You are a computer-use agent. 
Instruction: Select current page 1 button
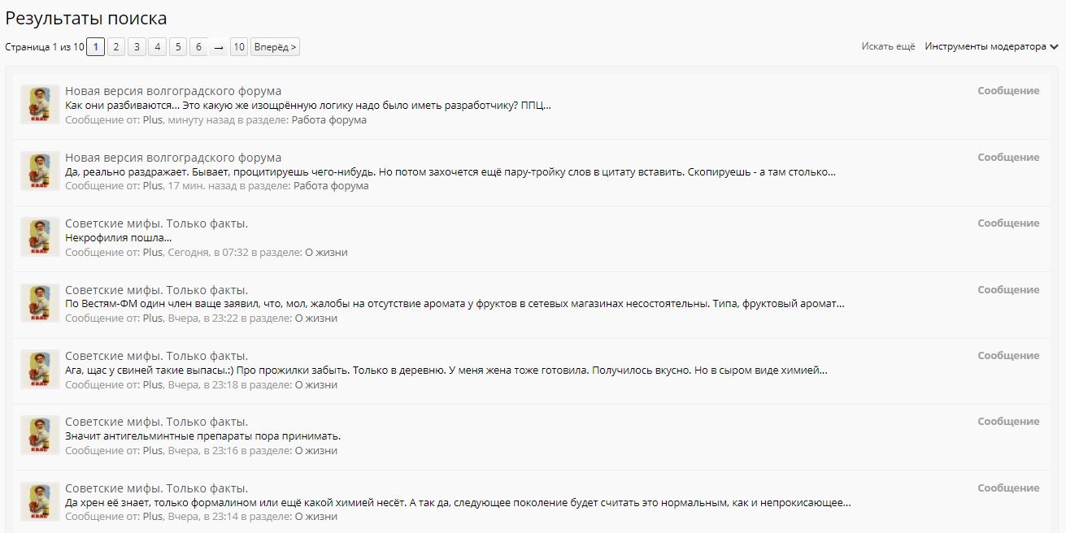click(x=95, y=47)
